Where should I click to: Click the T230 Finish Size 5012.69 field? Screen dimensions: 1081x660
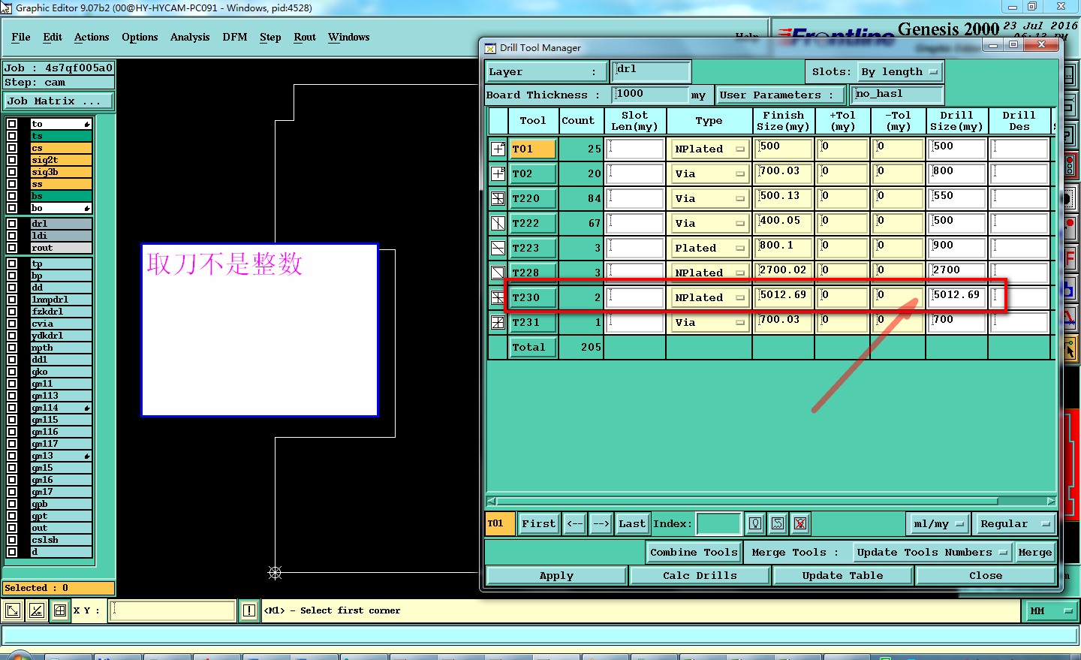coord(784,297)
